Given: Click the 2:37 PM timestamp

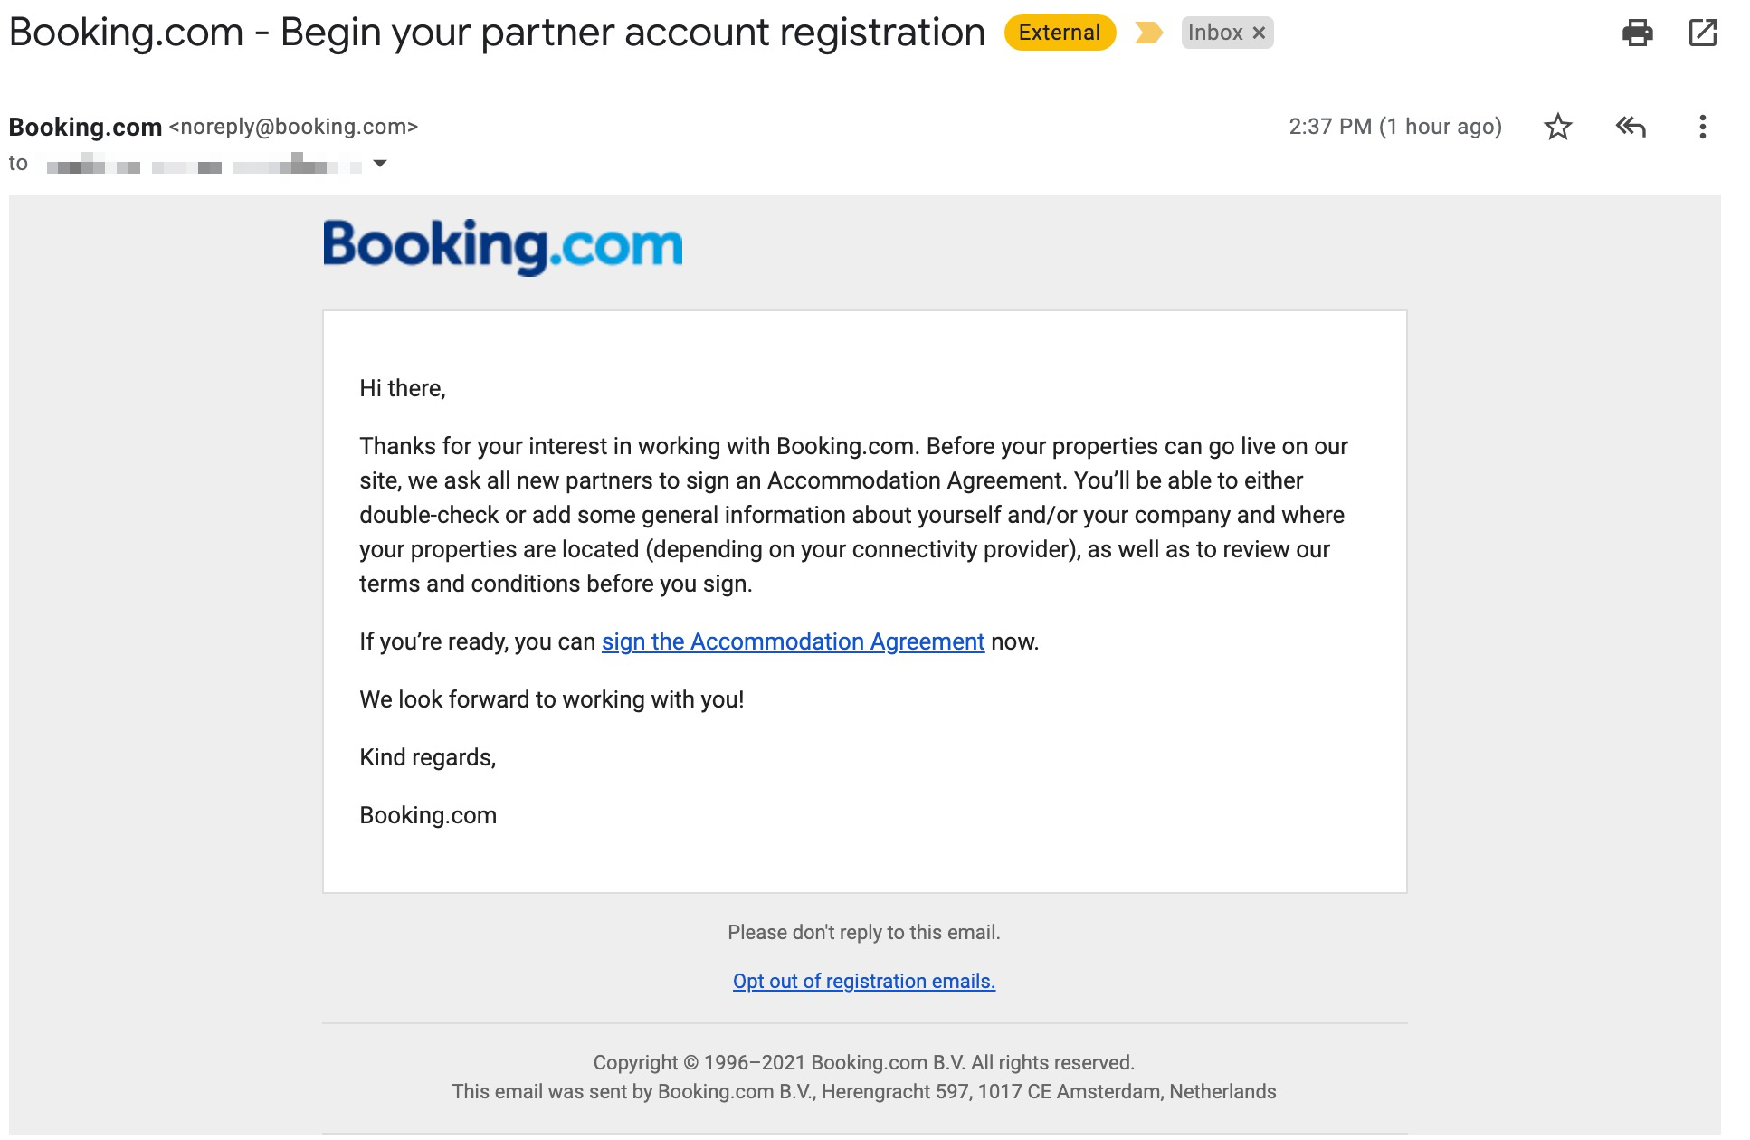Looking at the screenshot, I should pos(1395,127).
